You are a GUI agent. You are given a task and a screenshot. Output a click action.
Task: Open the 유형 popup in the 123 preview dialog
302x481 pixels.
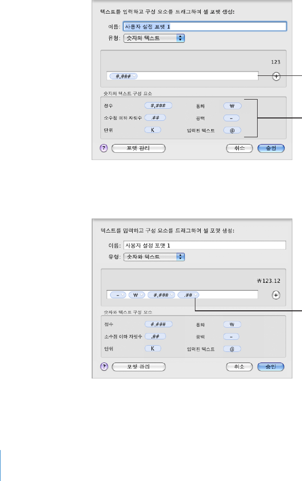click(154, 37)
